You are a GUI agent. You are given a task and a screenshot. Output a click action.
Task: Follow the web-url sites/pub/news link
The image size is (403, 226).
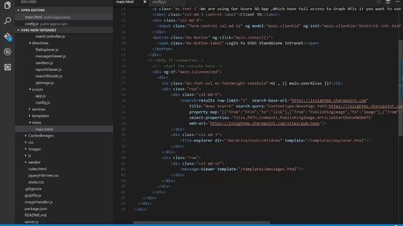264,124
